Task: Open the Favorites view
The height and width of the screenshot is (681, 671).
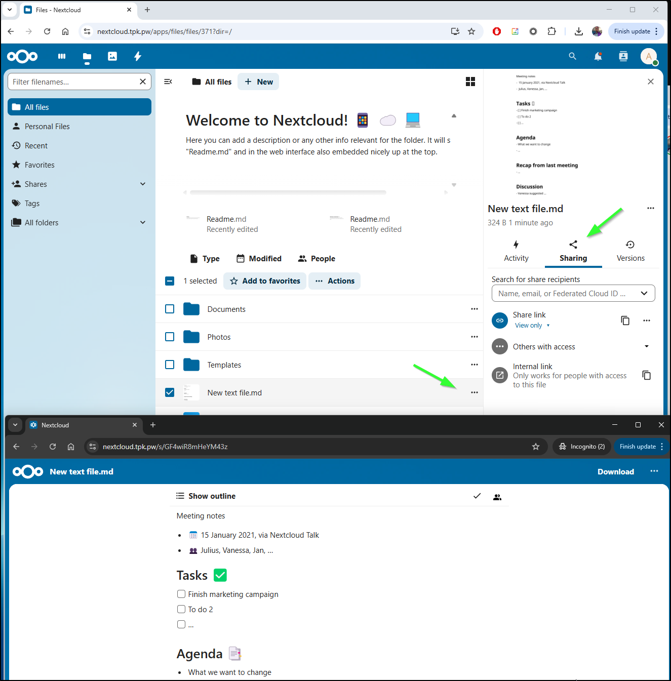Action: click(x=80, y=165)
